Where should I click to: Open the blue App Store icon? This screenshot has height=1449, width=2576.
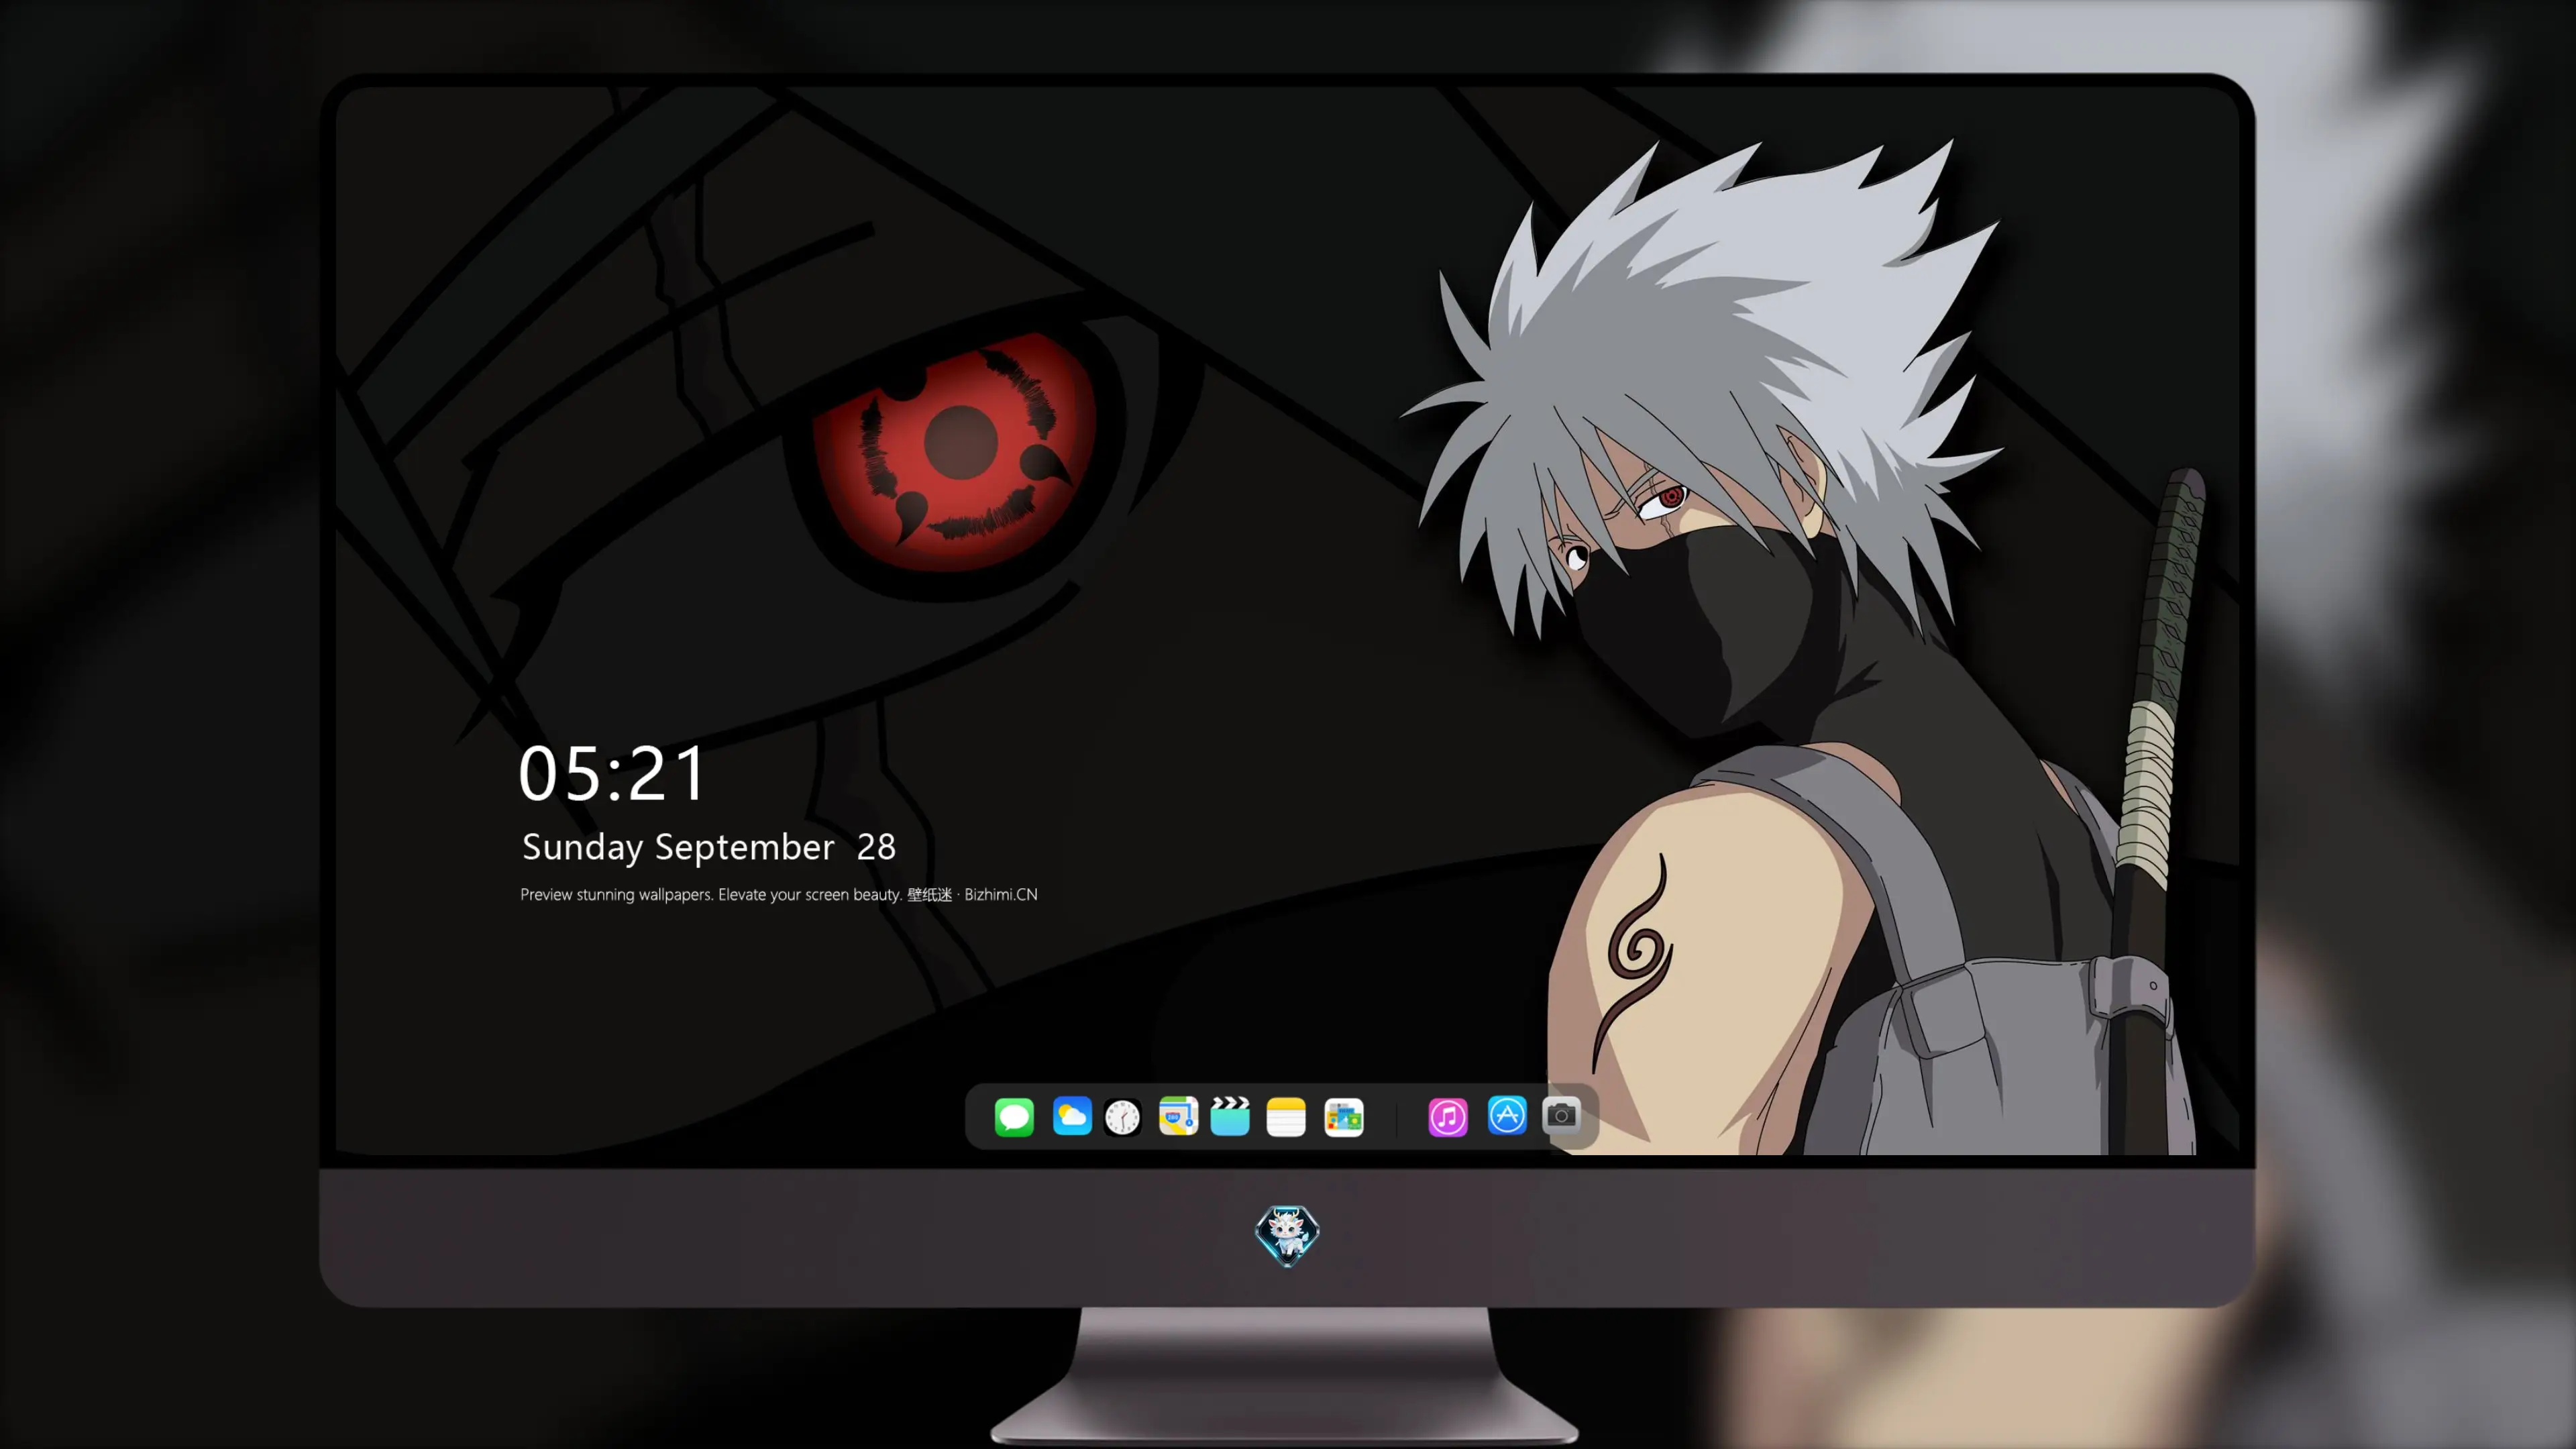(1507, 1115)
